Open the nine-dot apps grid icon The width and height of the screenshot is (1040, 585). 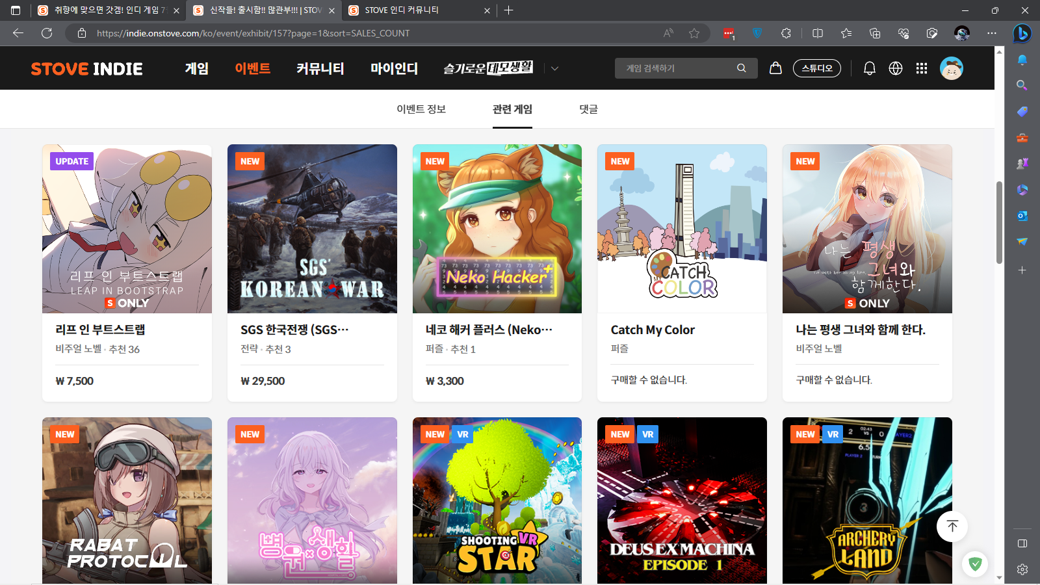click(922, 68)
